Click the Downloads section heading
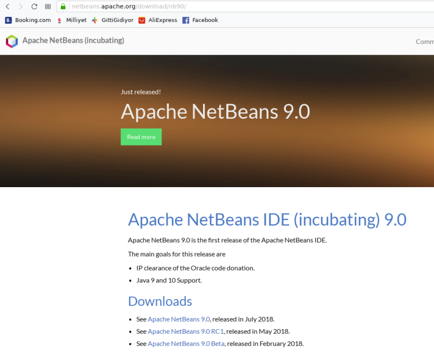Screen dimensions: 434x354 pyautogui.click(x=160, y=301)
